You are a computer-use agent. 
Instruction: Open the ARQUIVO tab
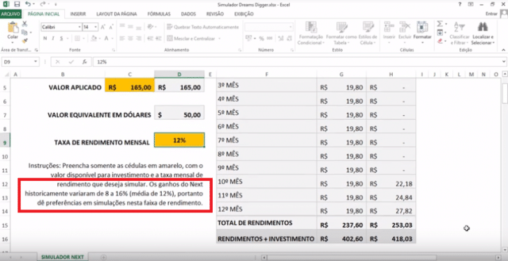pyautogui.click(x=10, y=14)
